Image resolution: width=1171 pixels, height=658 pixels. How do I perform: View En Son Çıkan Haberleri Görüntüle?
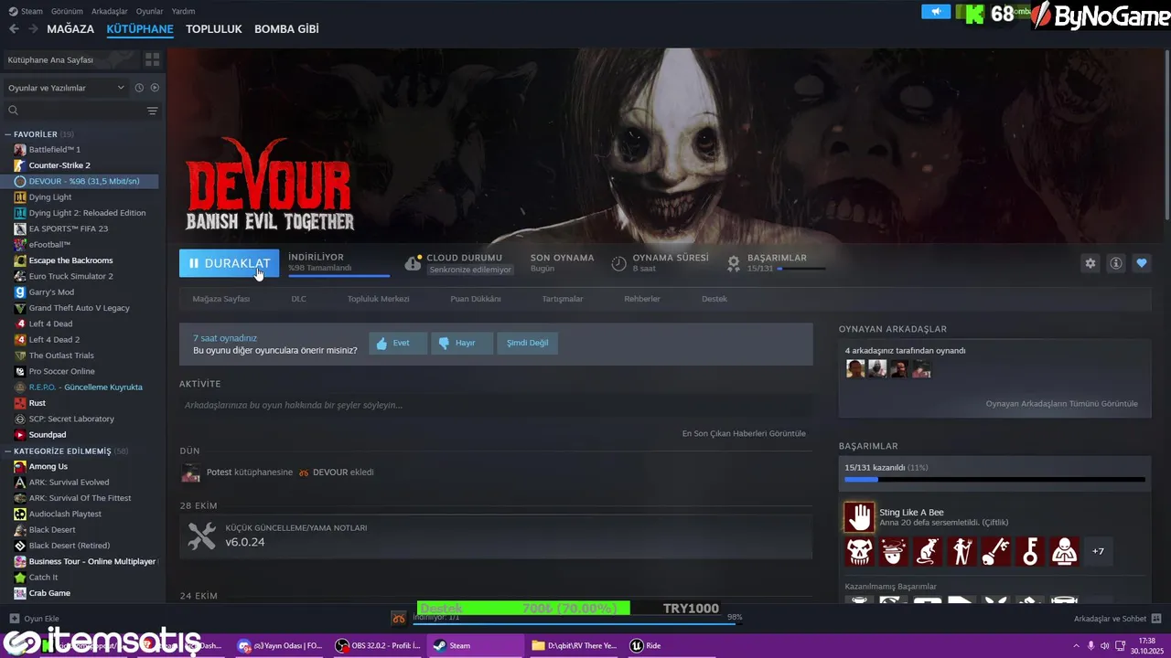pos(744,433)
